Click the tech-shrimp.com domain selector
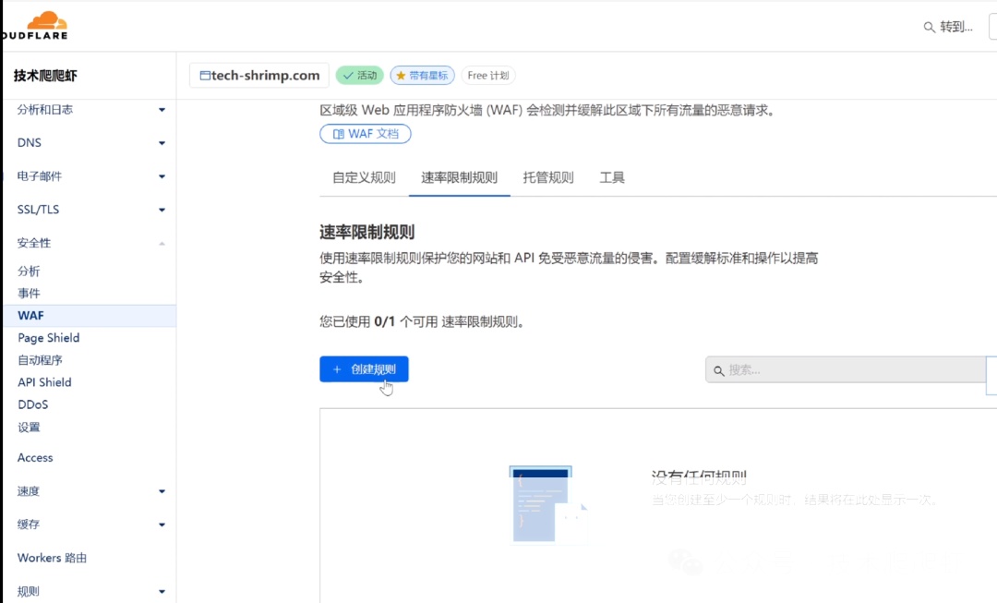Screen dimensions: 997x603 (258, 76)
